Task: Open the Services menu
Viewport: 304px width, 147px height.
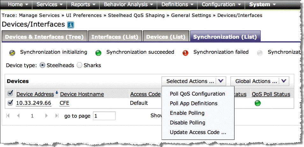Action: (x=49, y=4)
